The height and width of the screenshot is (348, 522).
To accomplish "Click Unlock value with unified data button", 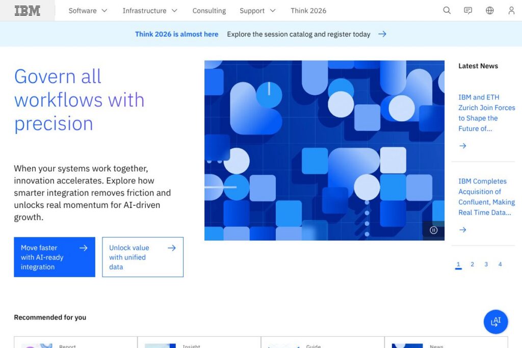I will 143,257.
